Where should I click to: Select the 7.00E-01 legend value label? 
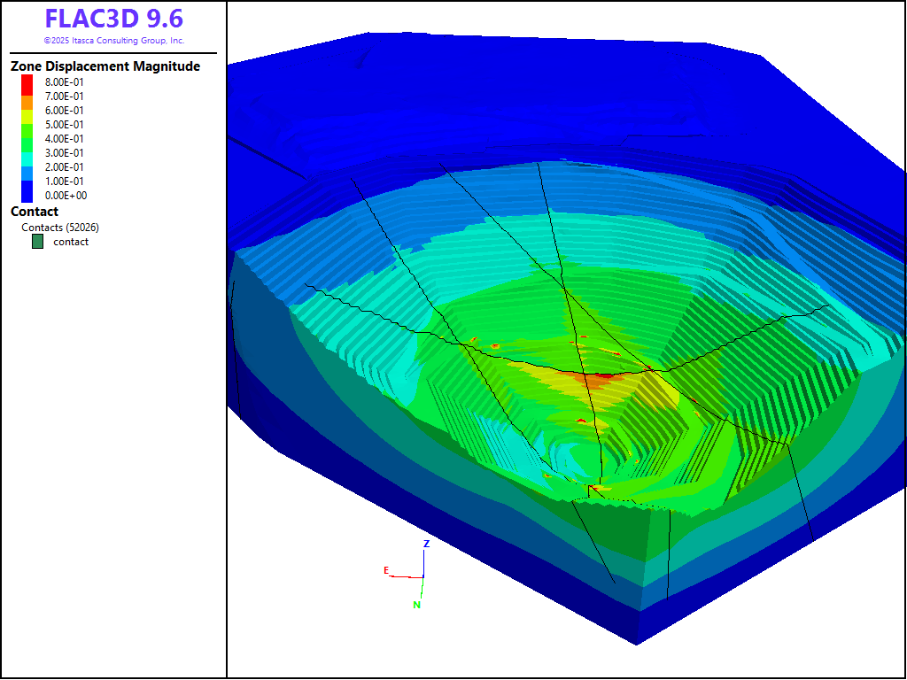[65, 97]
